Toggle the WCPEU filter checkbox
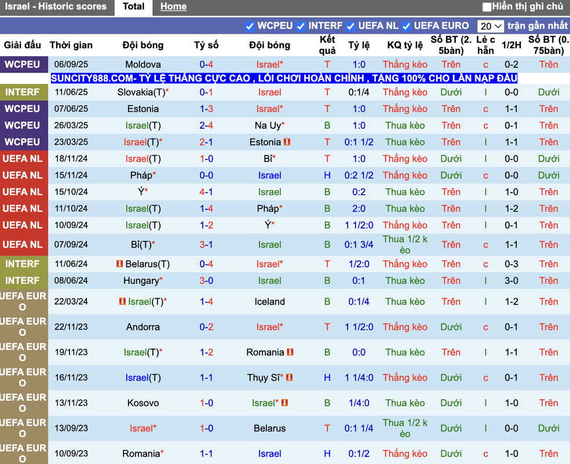 (x=249, y=26)
